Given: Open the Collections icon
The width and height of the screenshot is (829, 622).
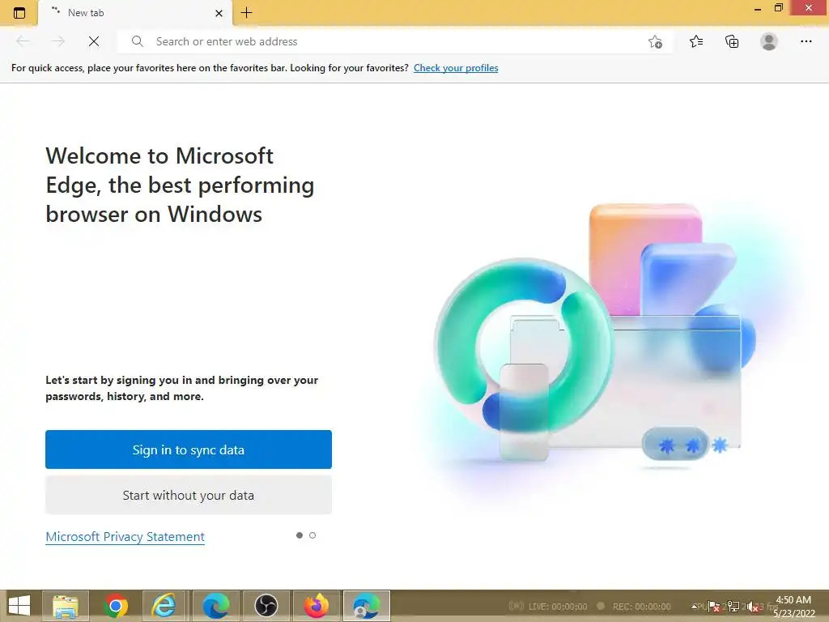Looking at the screenshot, I should point(732,41).
